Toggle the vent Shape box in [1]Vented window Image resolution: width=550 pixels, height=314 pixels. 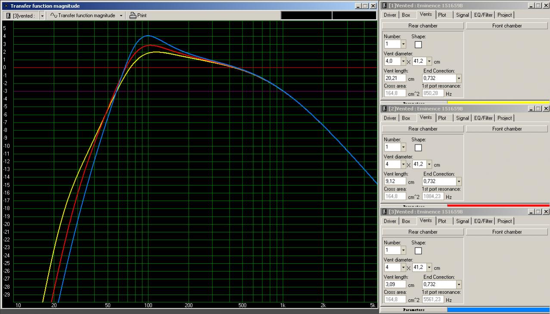[x=418, y=44]
